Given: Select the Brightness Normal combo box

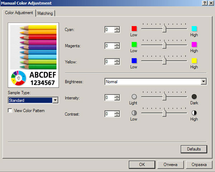Looking at the screenshot, I should 156,82.
